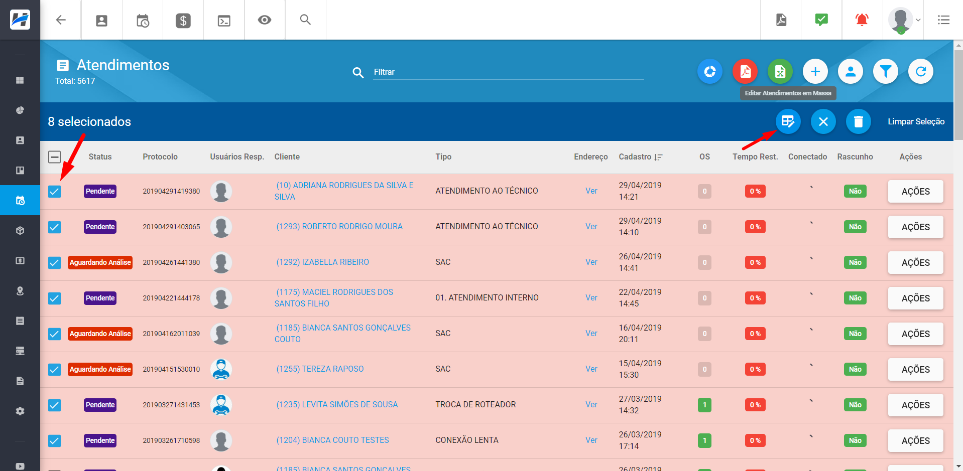Toggle the select-all header checkbox

pyautogui.click(x=55, y=157)
